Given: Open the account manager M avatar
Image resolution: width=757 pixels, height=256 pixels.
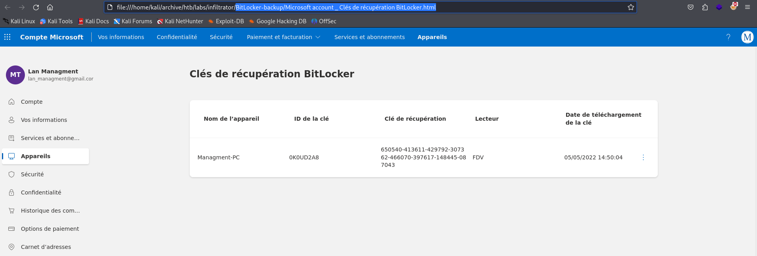Looking at the screenshot, I should pos(747,37).
